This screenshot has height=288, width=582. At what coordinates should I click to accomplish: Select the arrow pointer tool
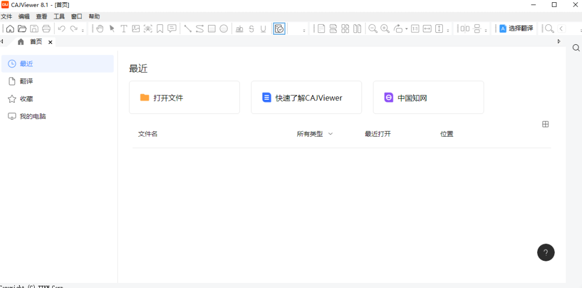click(112, 28)
